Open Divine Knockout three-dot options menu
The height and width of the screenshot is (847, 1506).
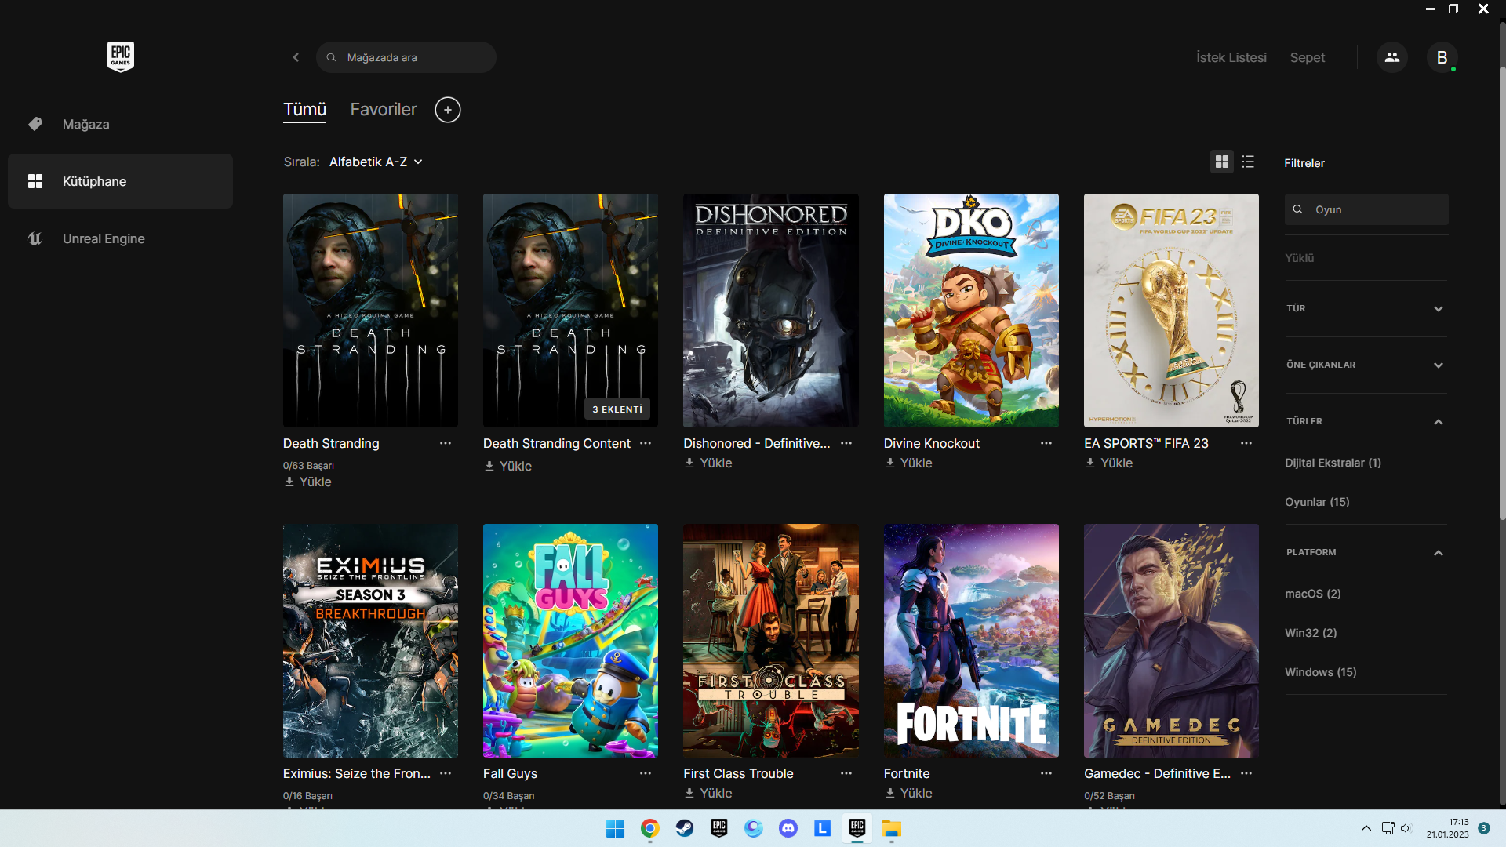(1046, 443)
